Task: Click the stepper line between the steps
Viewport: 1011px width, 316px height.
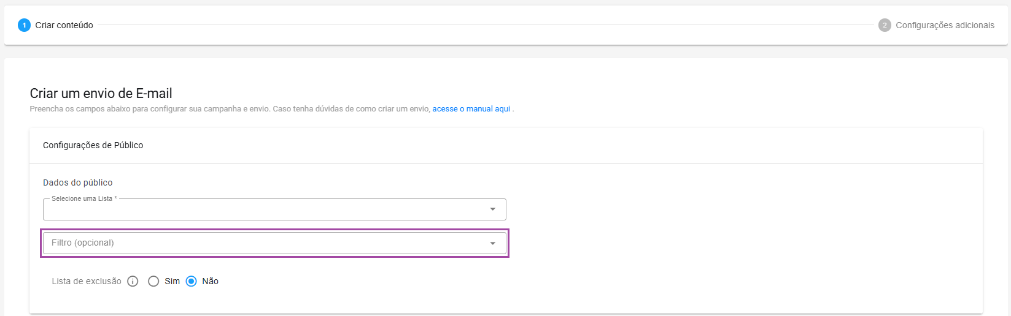Action: tap(485, 25)
